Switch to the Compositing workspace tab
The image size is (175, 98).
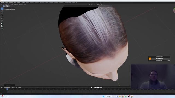[x=61, y=2]
